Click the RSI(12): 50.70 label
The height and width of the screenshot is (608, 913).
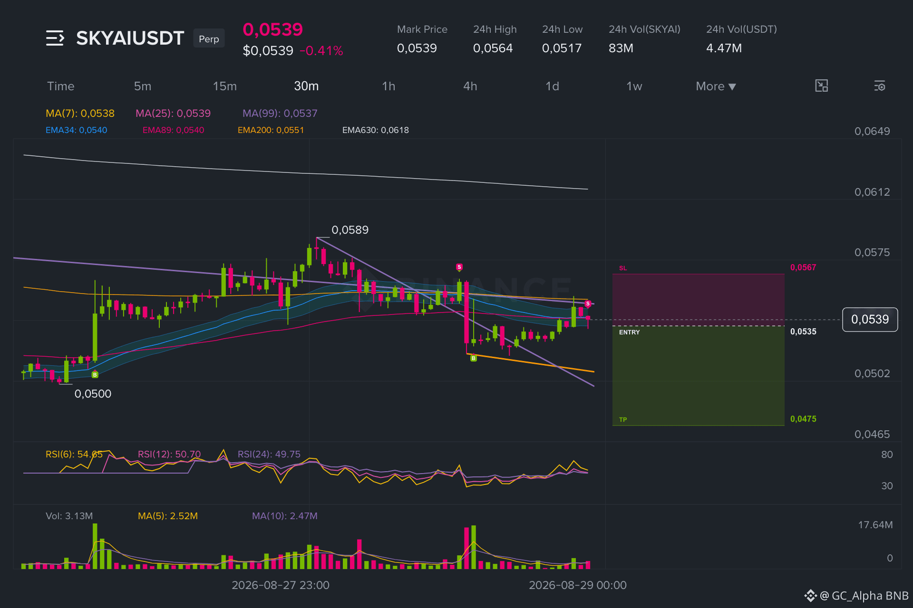[169, 454]
